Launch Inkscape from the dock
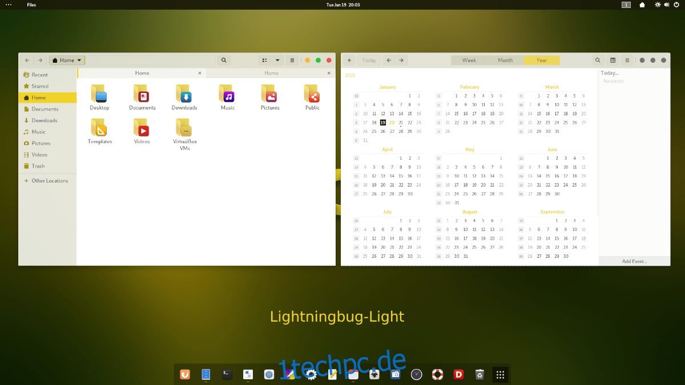Viewport: 685px width, 385px height. [x=374, y=374]
